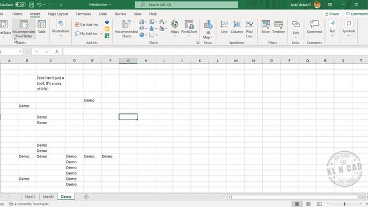
Task: Insert a Line sparkline
Action: coord(224,27)
